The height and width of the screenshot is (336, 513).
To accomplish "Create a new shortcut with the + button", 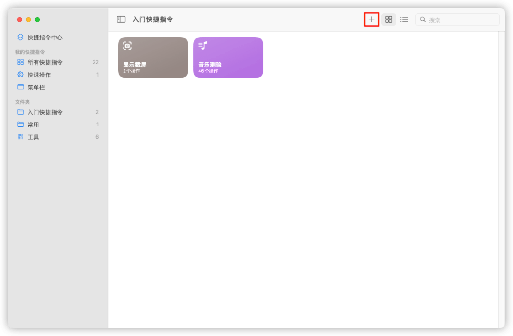I will click(x=371, y=19).
